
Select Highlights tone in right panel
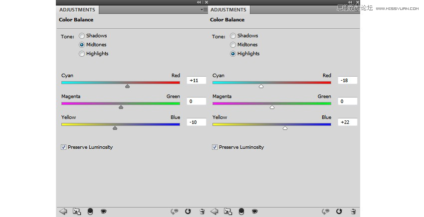[233, 54]
